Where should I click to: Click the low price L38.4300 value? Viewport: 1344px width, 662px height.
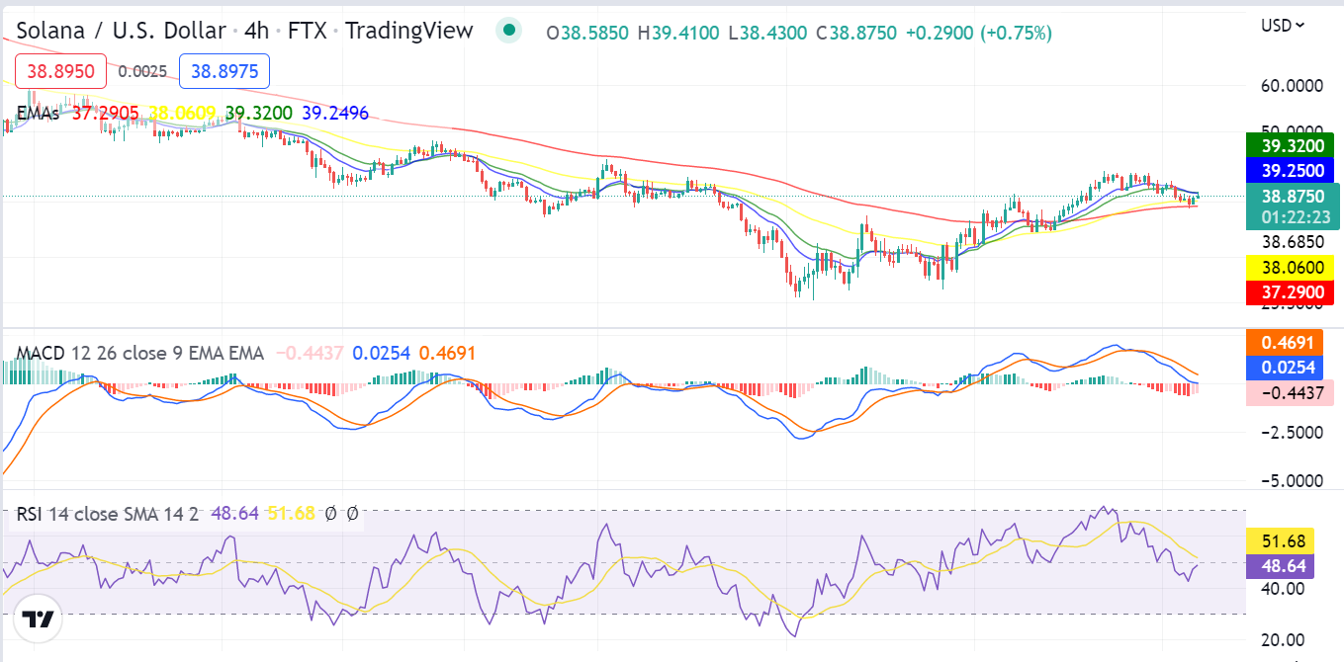[766, 33]
